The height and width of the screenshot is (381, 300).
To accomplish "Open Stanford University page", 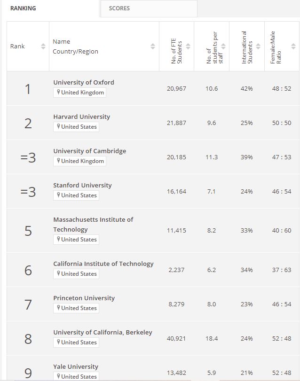I will 83,185.
